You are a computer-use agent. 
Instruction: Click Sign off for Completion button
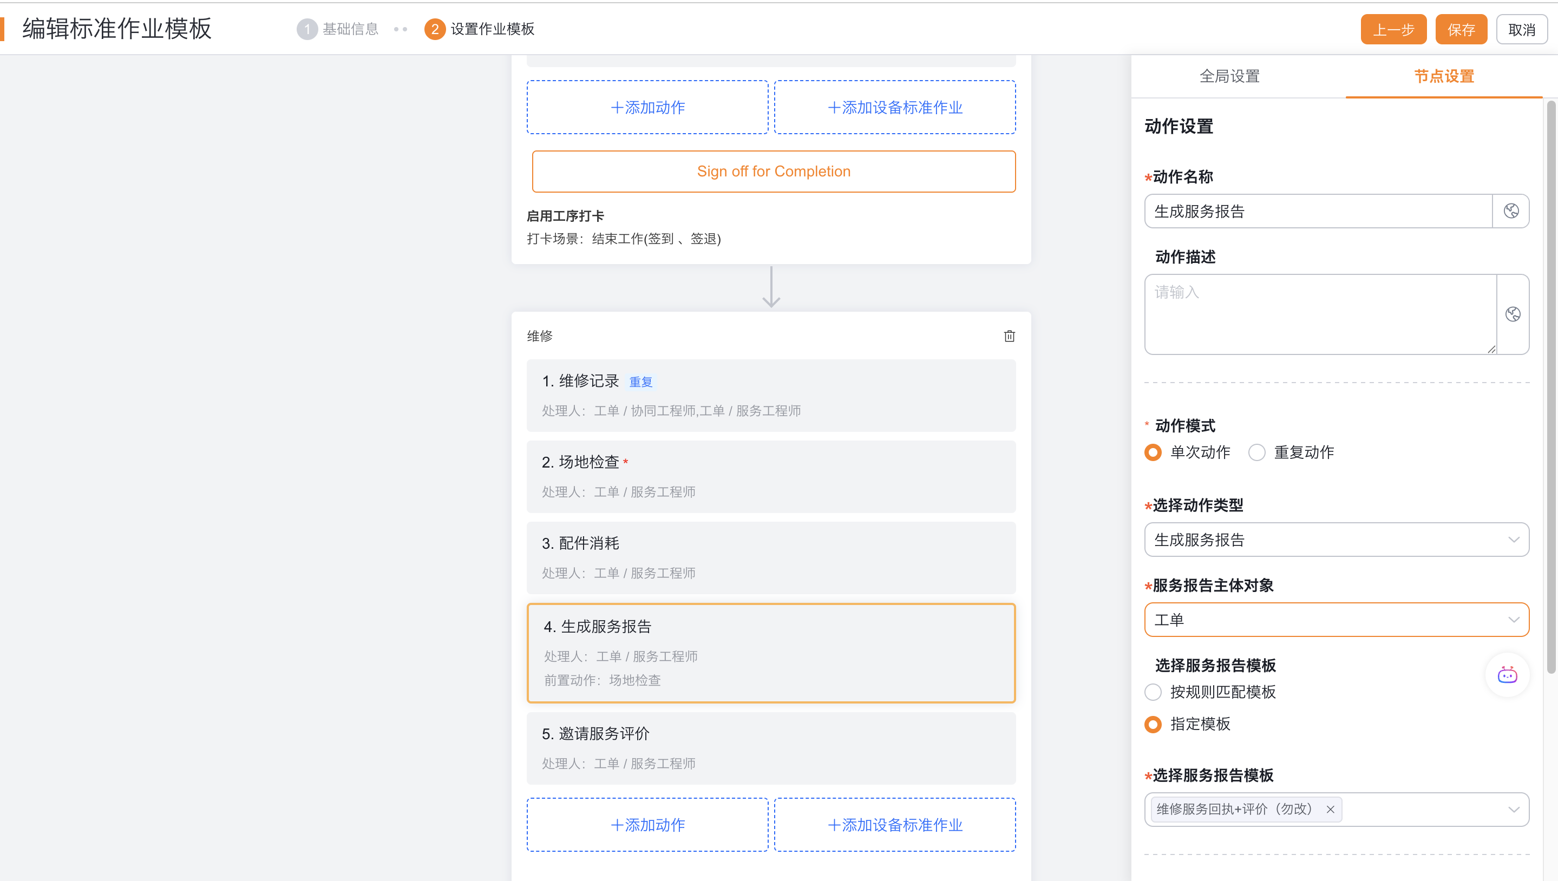tap(773, 171)
